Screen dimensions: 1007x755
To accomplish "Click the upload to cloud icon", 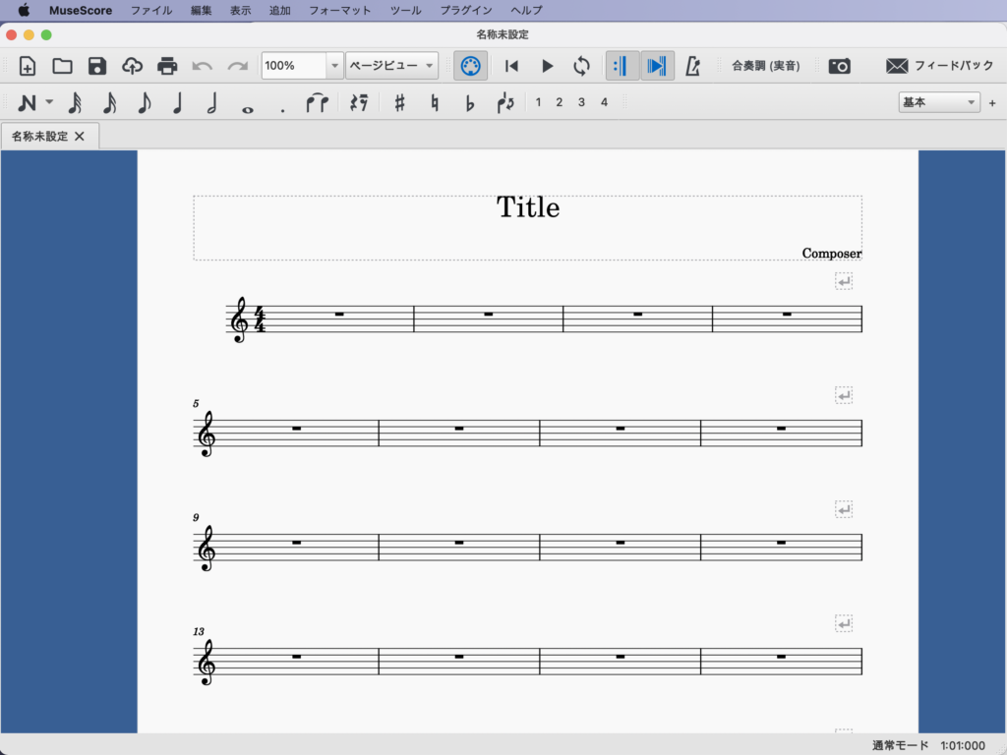I will 132,66.
